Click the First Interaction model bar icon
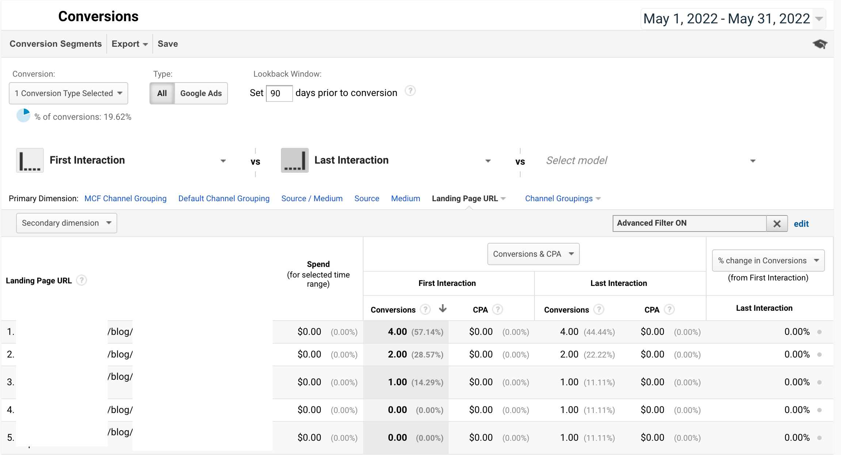The image size is (841, 455). pyautogui.click(x=30, y=160)
